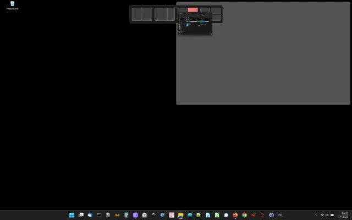Check the battery tray icon
This screenshot has width=352, height=220.
point(332,215)
